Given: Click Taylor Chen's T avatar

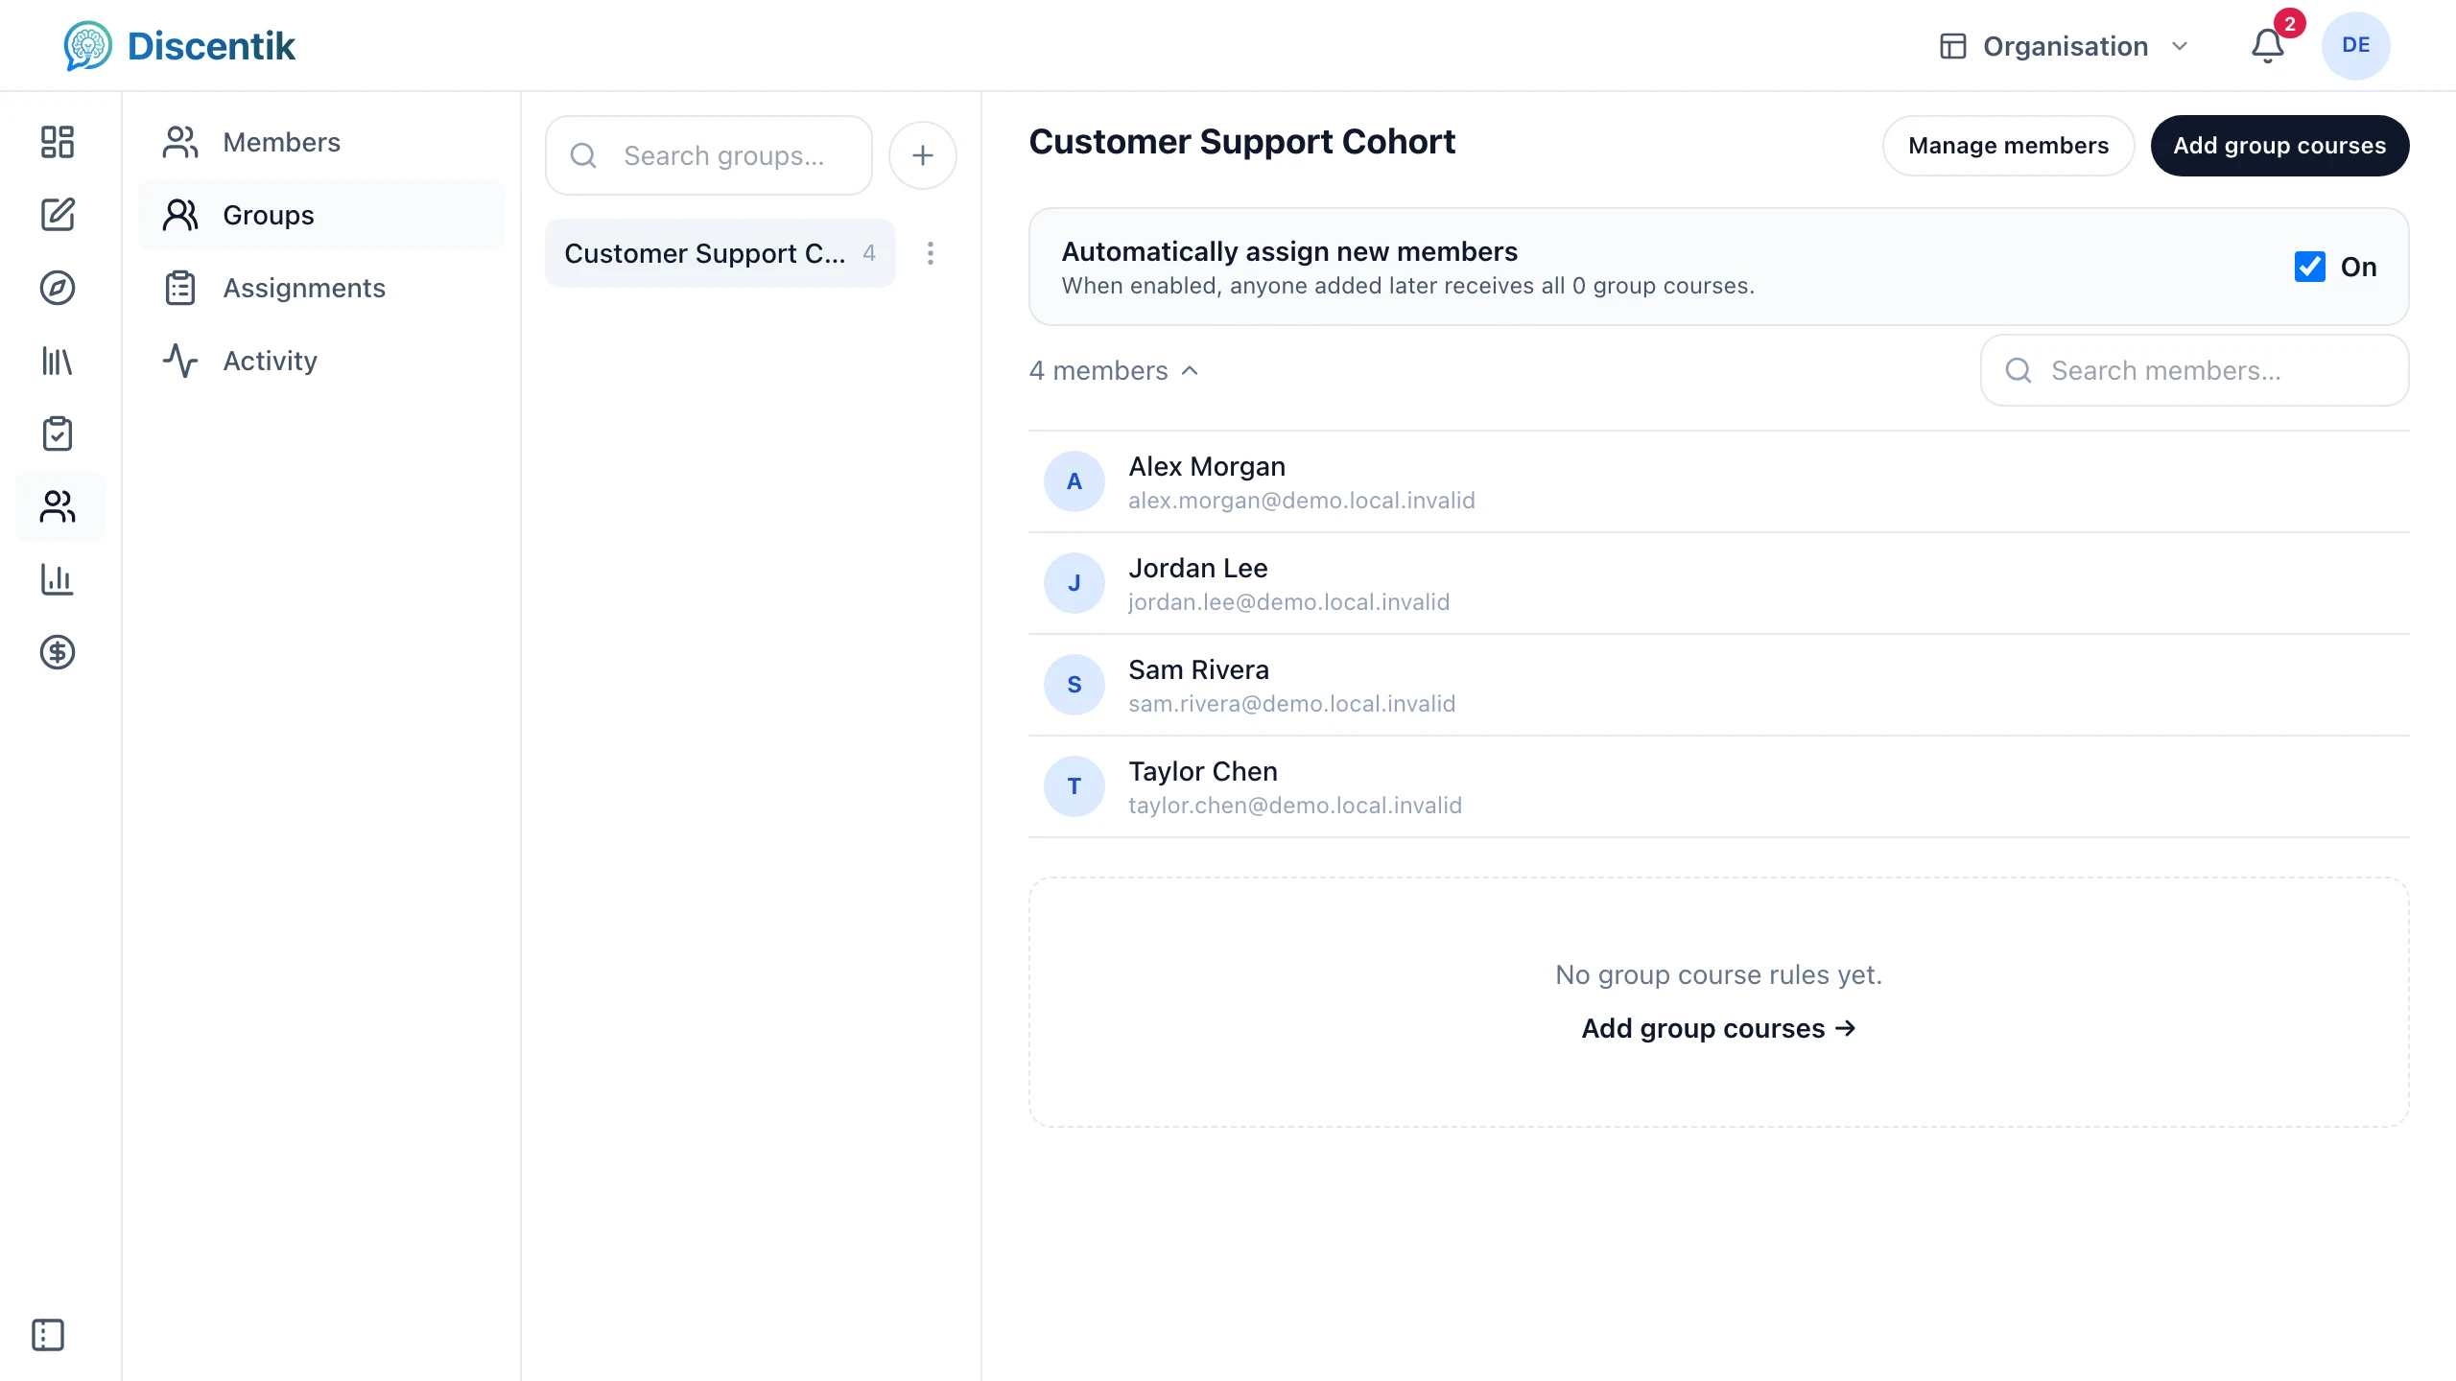Looking at the screenshot, I should click(1074, 786).
